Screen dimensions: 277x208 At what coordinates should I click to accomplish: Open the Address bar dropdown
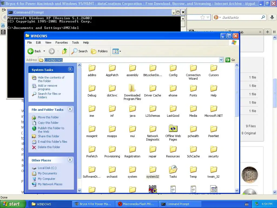[x=221, y=60]
